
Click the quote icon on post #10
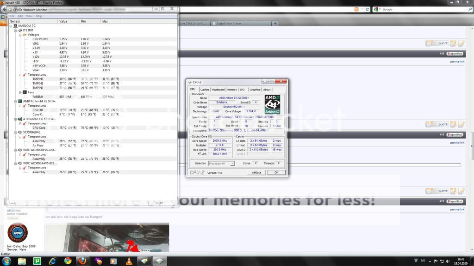(x=442, y=43)
